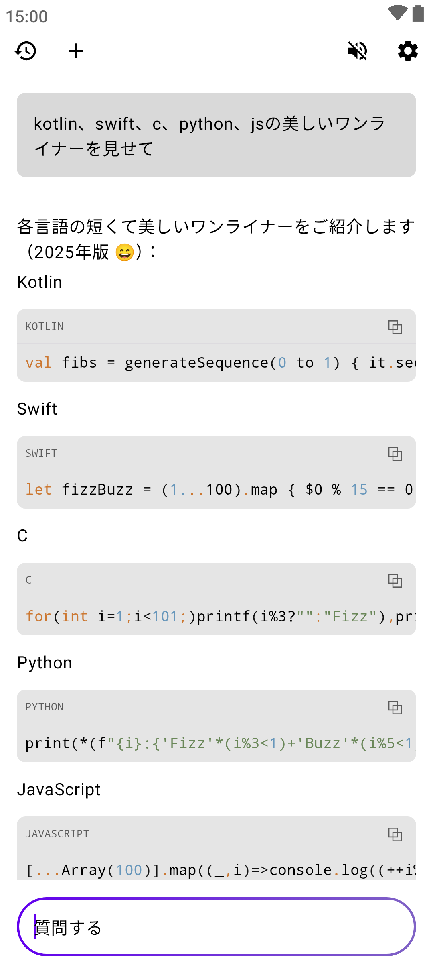Tap the JavaScript Array code line
Viewport: 433px width, 973px height.
click(x=216, y=869)
